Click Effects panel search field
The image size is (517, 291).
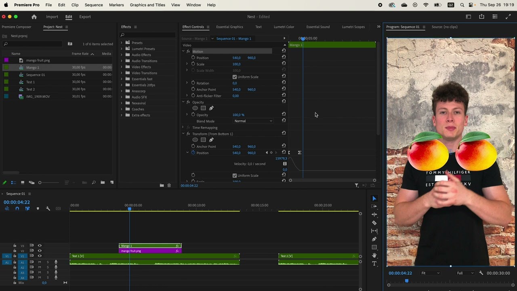point(148,35)
